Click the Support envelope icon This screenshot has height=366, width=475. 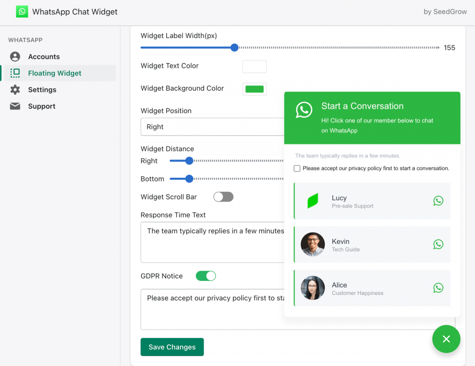click(14, 106)
